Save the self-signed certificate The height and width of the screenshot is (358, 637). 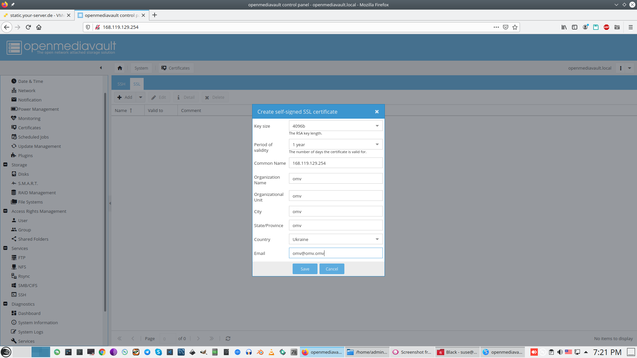305,269
